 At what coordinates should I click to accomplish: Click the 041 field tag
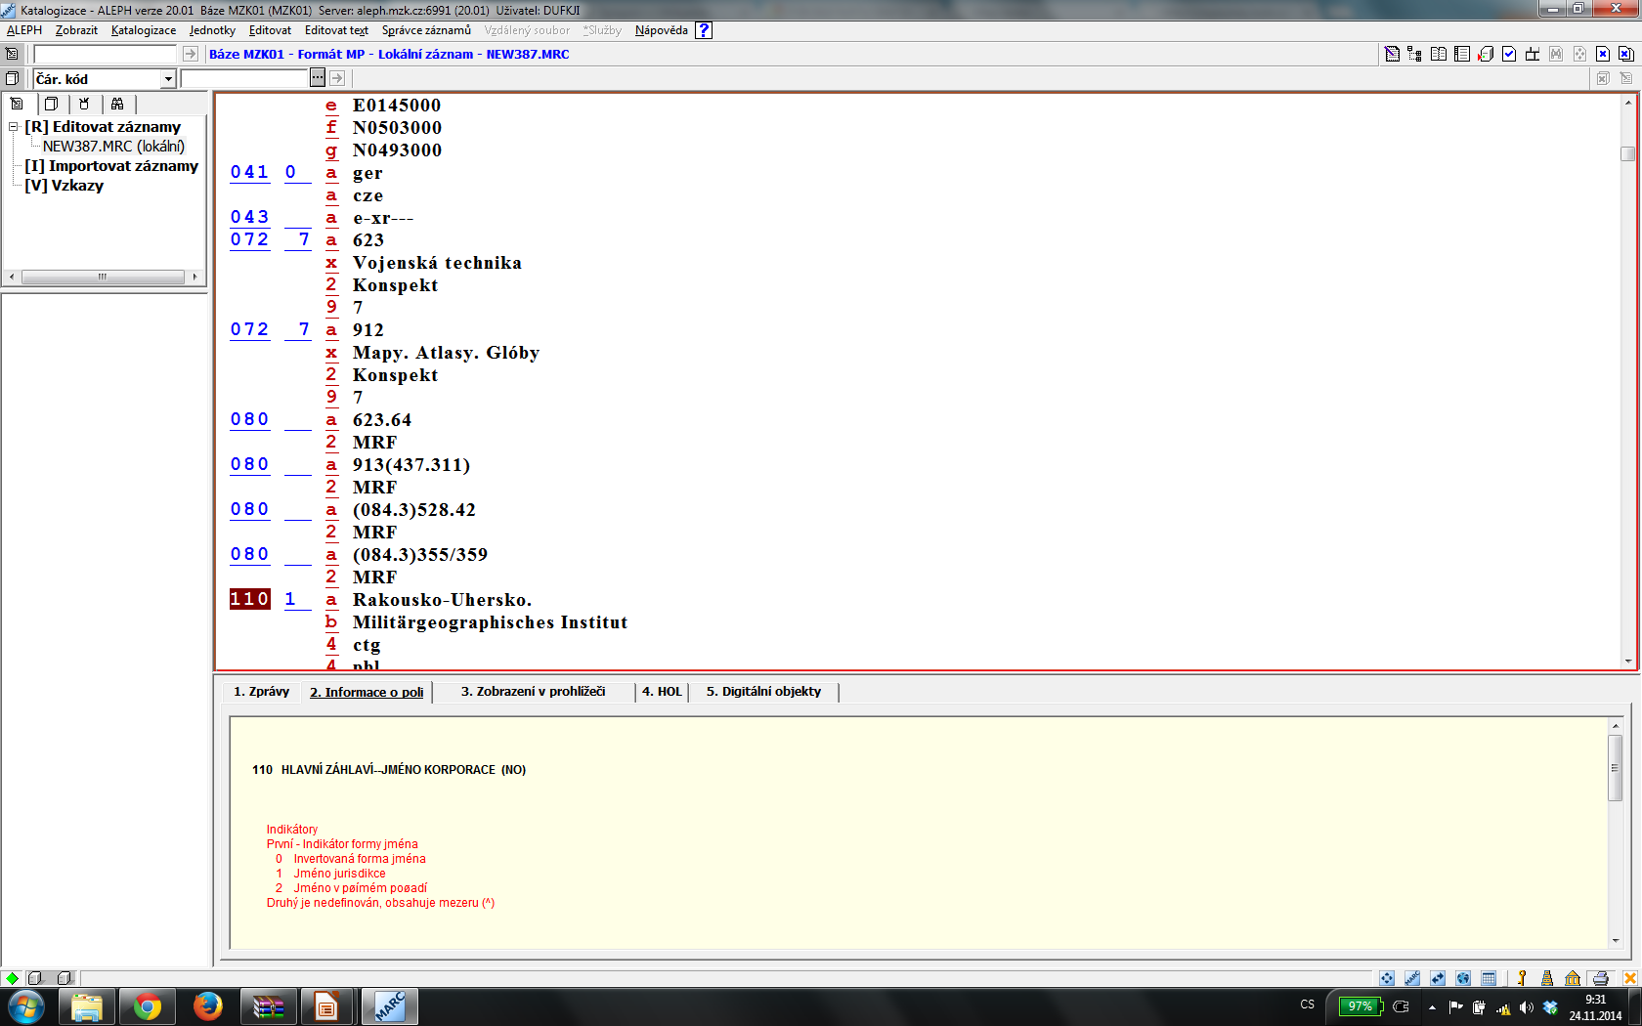[x=250, y=172]
